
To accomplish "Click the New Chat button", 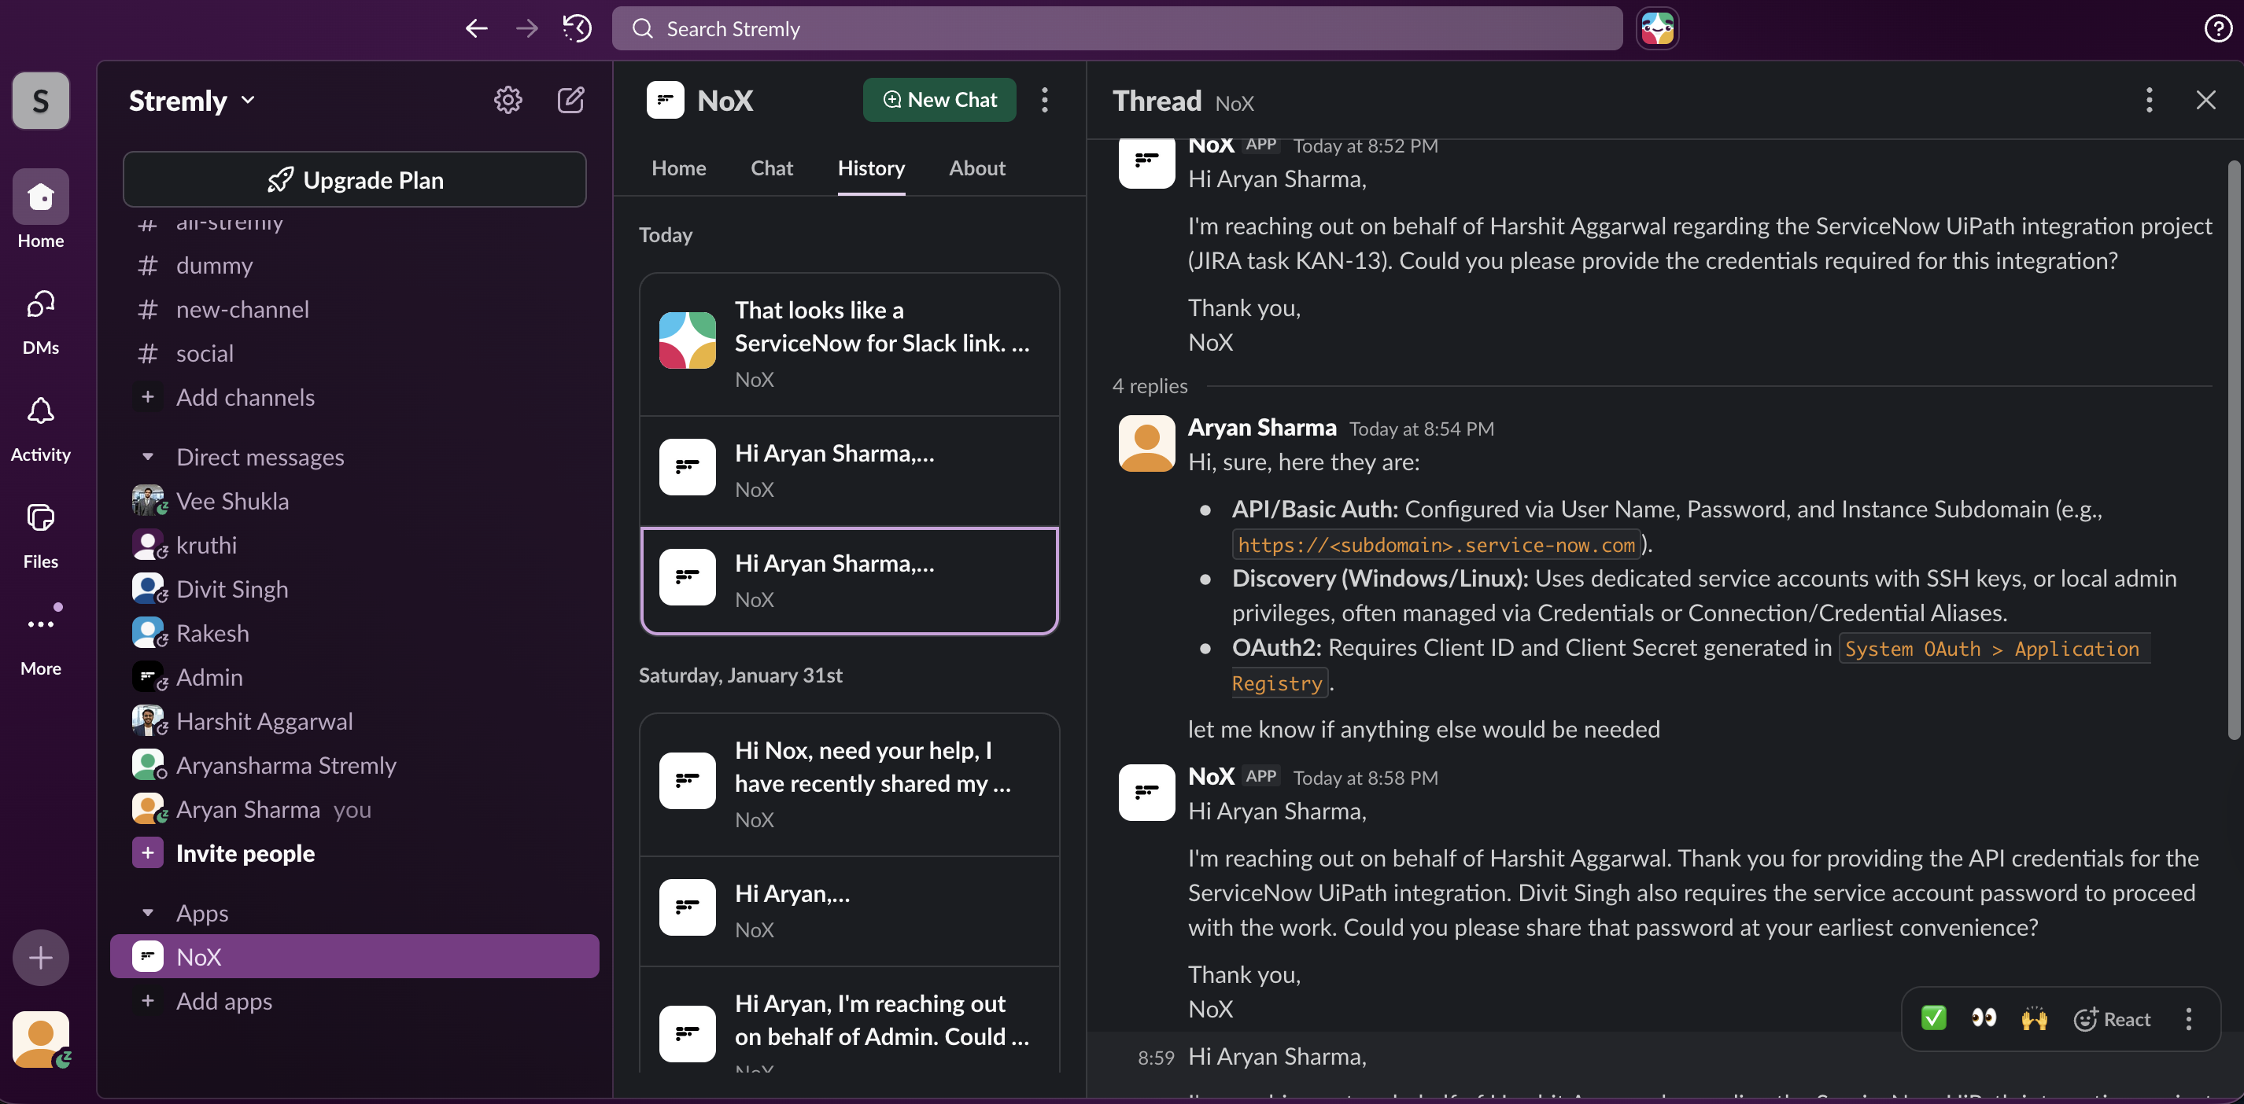I will 939,100.
